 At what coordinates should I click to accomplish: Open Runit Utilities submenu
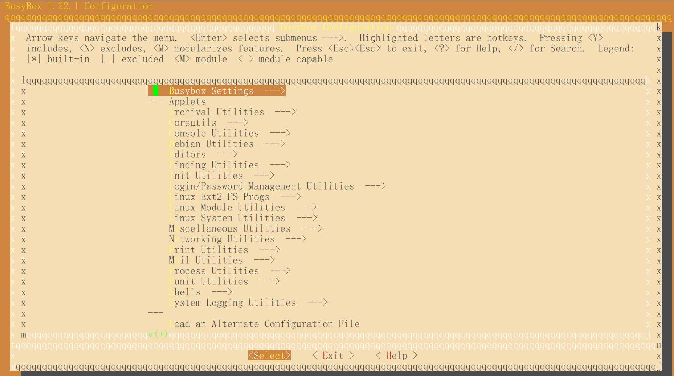[x=224, y=281]
